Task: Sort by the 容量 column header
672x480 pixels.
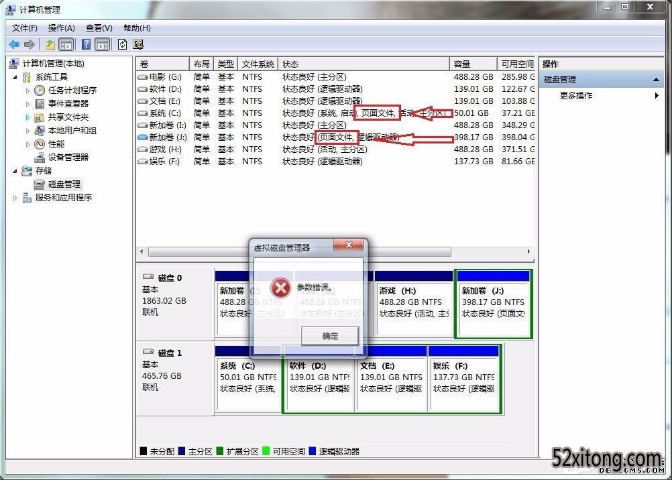Action: click(473, 64)
